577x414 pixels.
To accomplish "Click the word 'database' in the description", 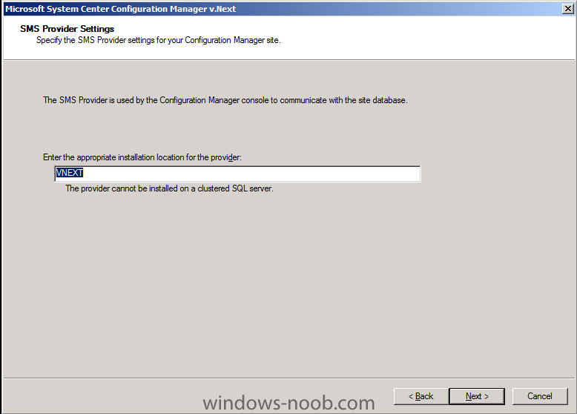I will (389, 100).
